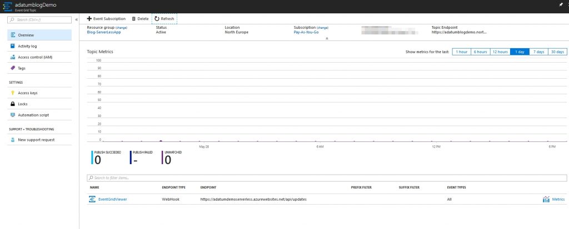The height and width of the screenshot is (229, 569).
Task: Show metrics for the last 6 hours
Action: coord(481,52)
